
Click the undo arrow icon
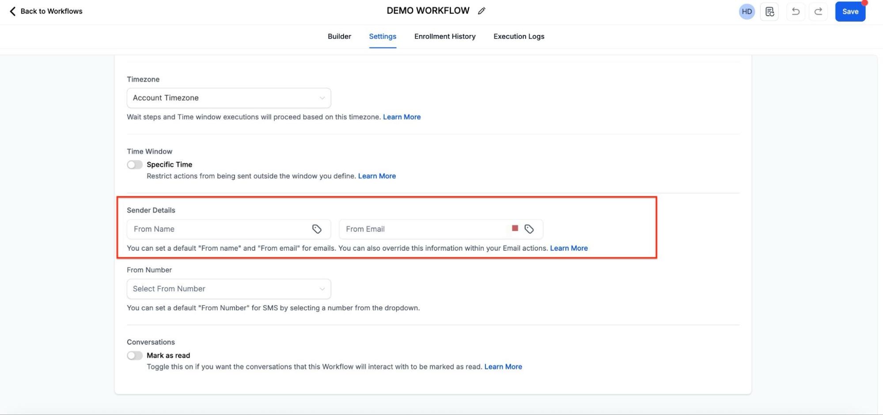click(796, 11)
